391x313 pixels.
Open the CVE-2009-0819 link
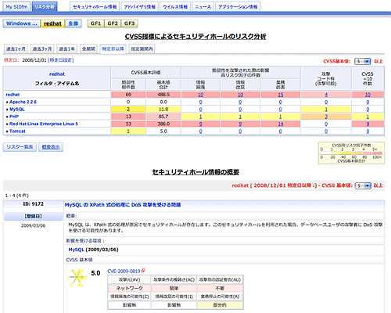124,272
